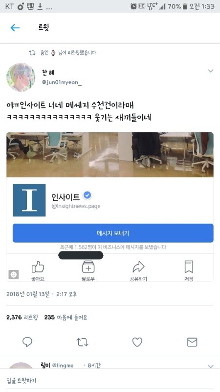Click the 공유하기 share arrow icon
This screenshot has height=392, width=220.
[x=138, y=267]
